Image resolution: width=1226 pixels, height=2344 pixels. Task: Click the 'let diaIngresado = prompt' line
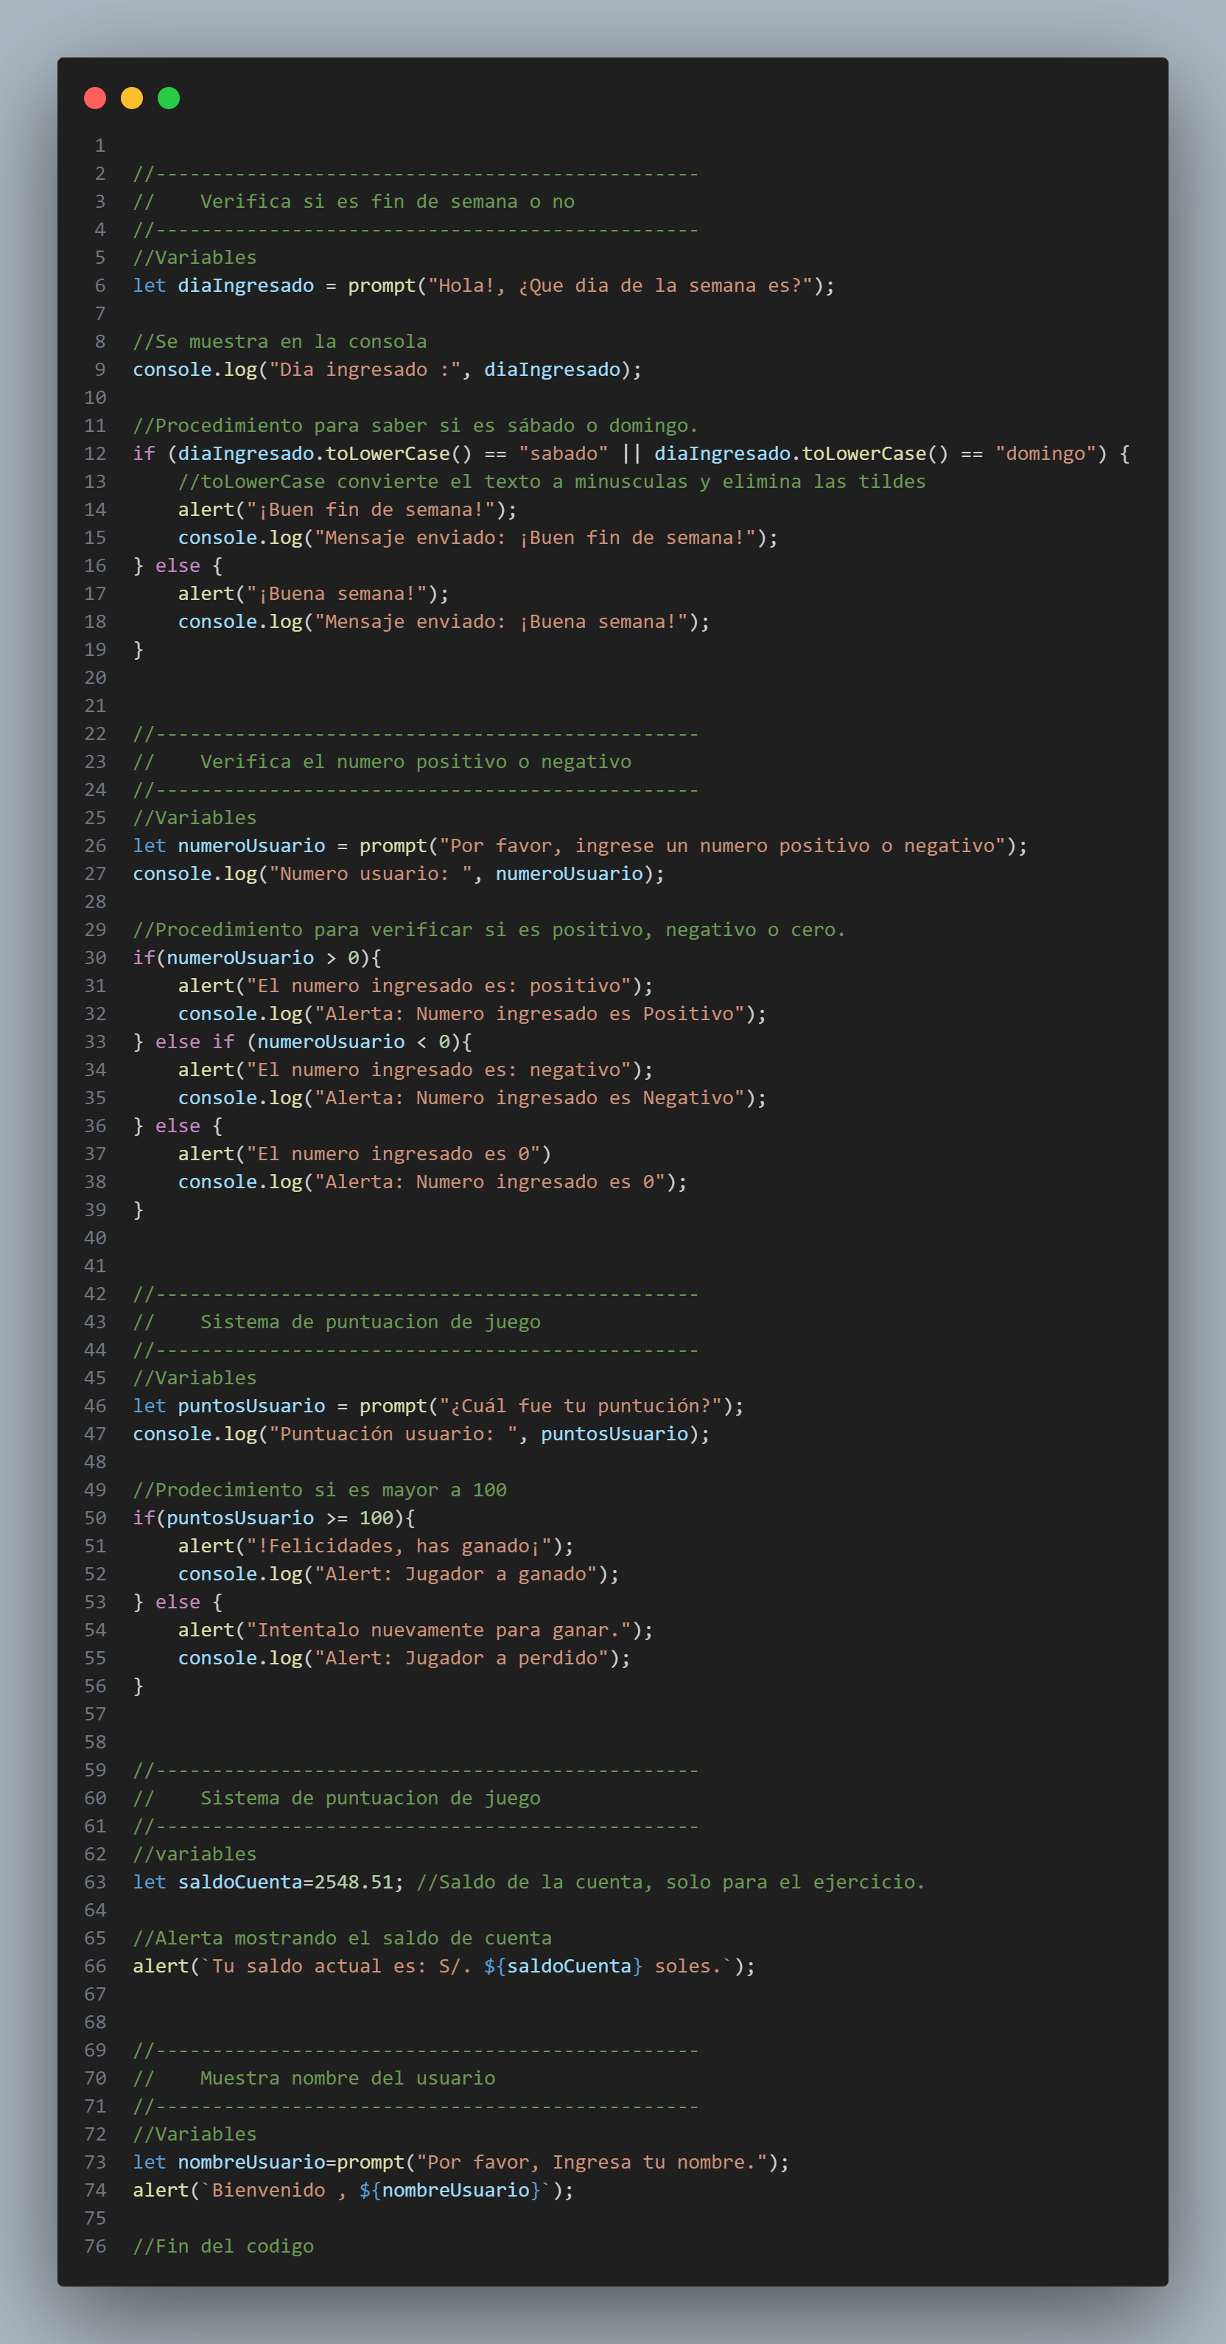[484, 286]
